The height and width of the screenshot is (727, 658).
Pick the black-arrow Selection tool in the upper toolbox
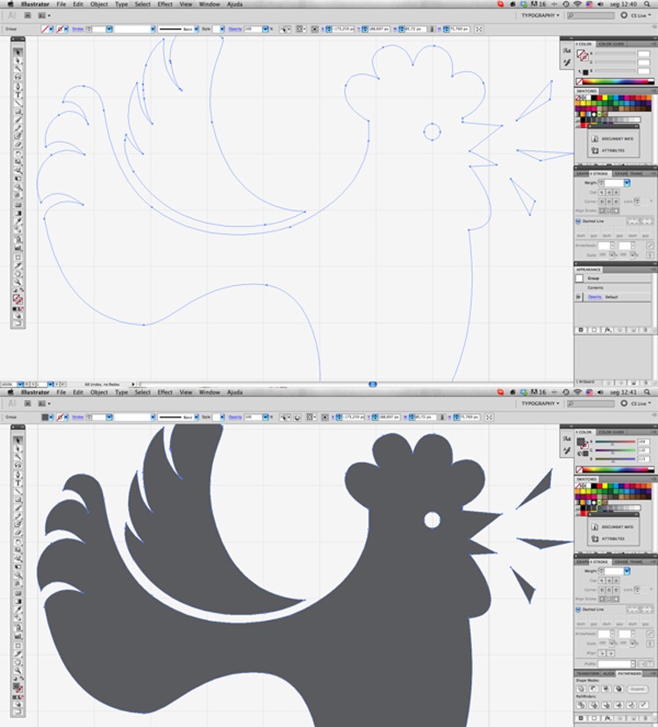(x=18, y=51)
